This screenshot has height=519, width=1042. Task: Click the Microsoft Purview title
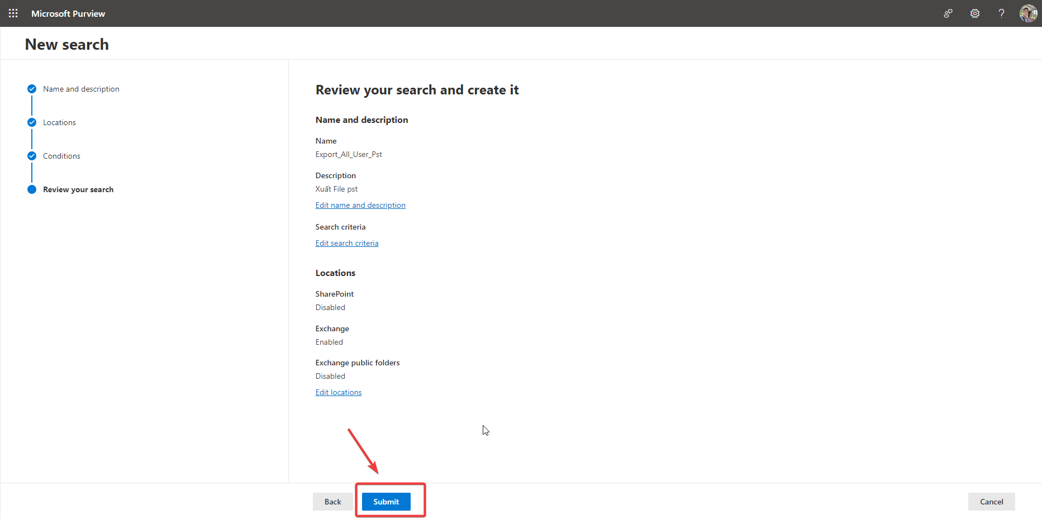pyautogui.click(x=68, y=13)
